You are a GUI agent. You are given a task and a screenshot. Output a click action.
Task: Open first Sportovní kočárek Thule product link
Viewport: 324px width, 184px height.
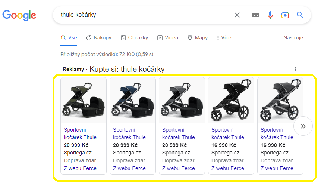[x=82, y=134]
